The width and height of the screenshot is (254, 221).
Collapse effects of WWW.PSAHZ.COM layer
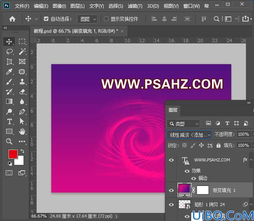pyautogui.click(x=251, y=160)
